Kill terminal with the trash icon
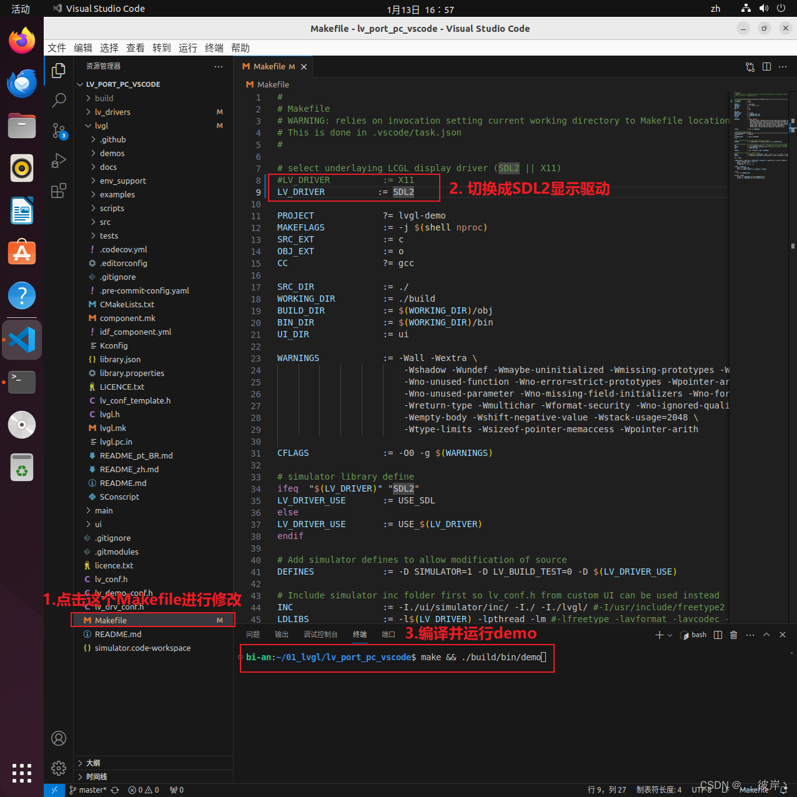This screenshot has height=797, width=797. pyautogui.click(x=734, y=635)
